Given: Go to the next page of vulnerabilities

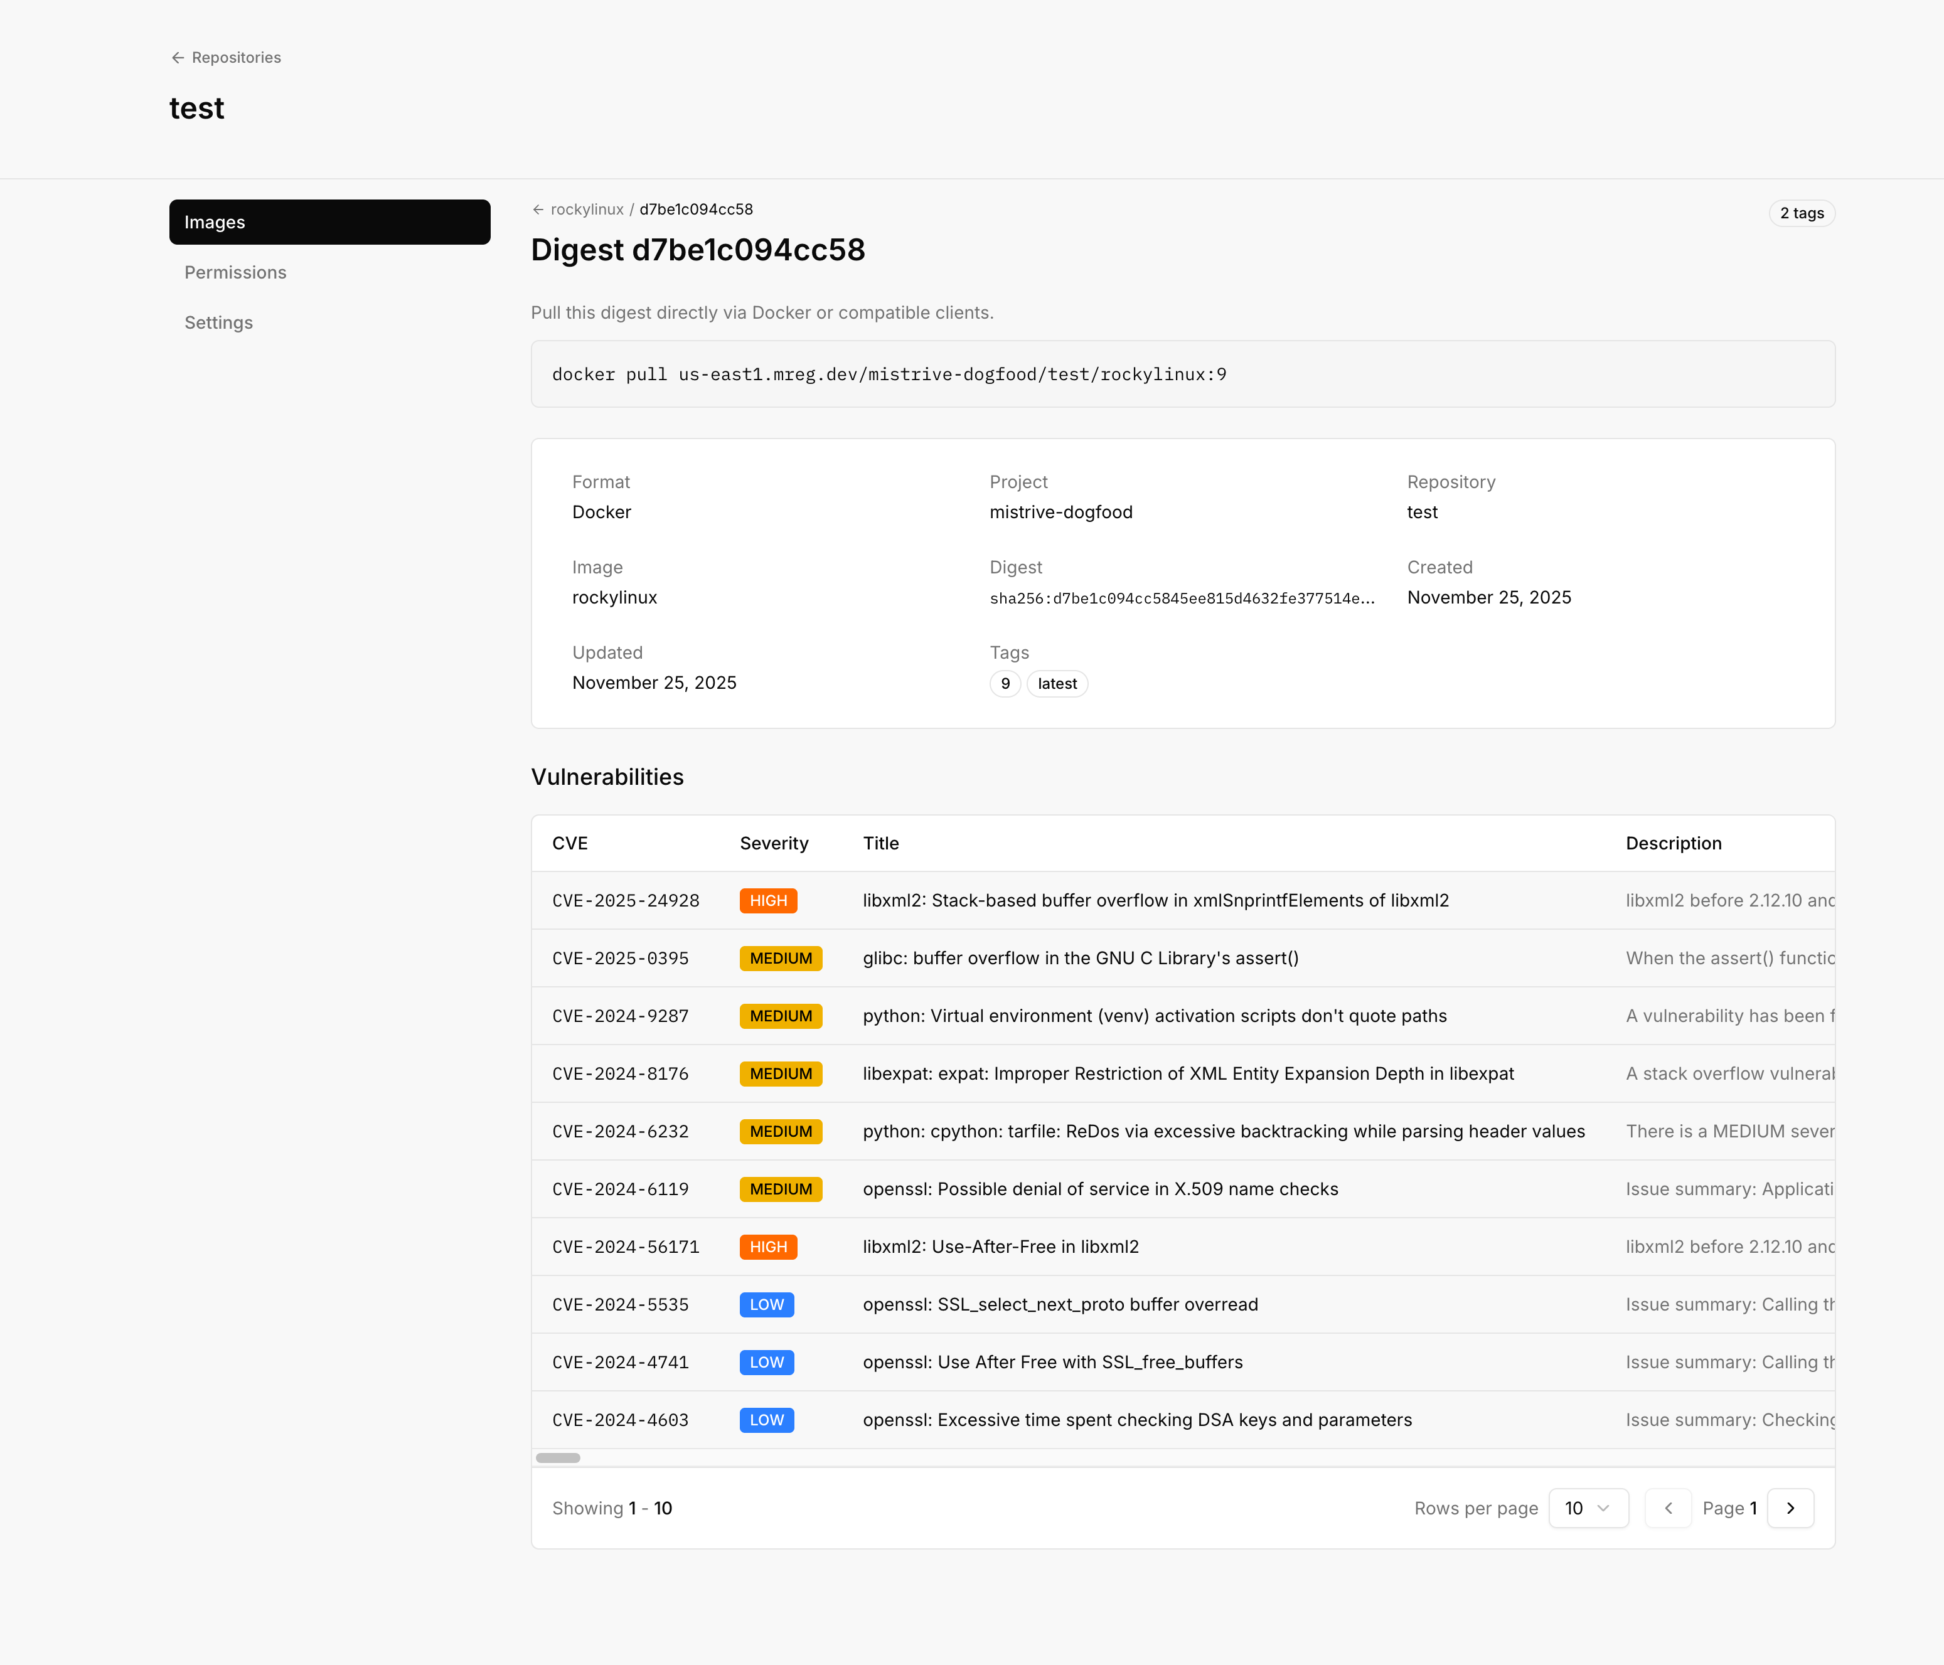Looking at the screenshot, I should [1790, 1508].
